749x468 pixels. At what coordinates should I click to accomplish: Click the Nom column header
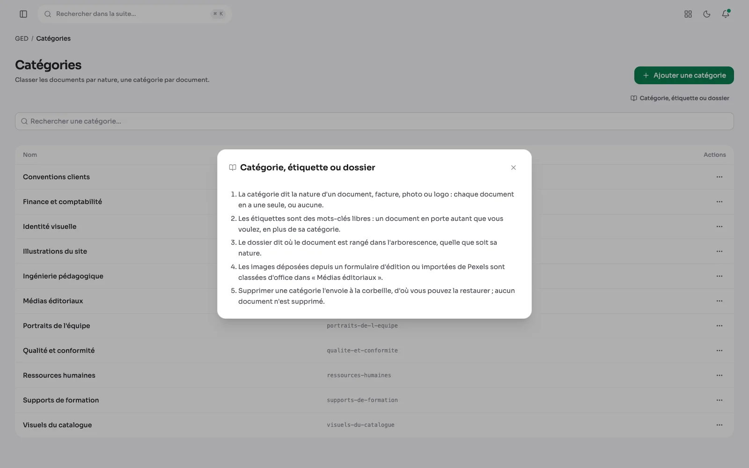coord(30,155)
